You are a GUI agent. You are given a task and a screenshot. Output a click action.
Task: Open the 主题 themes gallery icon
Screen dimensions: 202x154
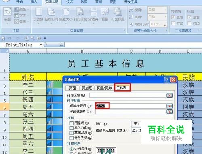coord(8,12)
